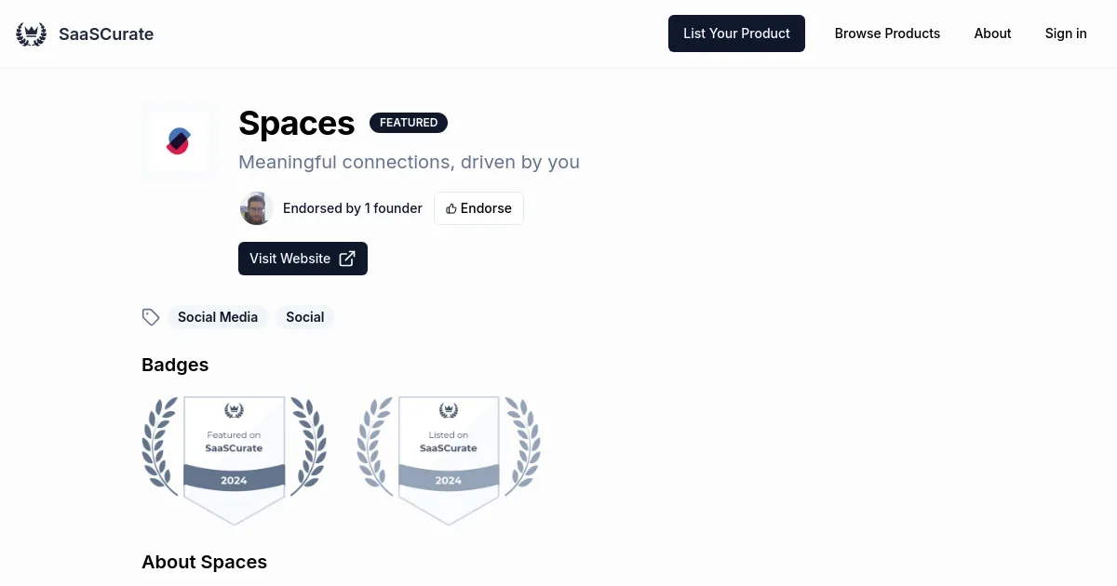Click the Spaces product logo image
The width and height of the screenshot is (1117, 586).
pos(178,141)
